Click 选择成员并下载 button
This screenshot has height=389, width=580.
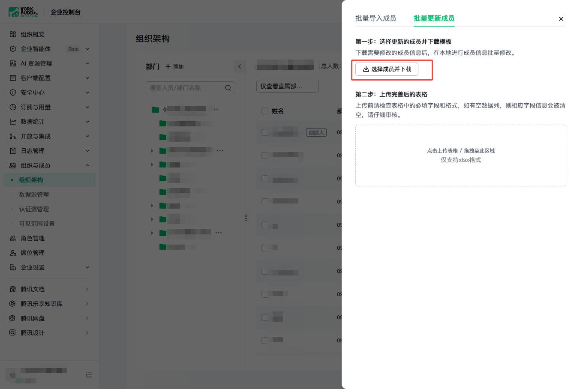coord(387,69)
